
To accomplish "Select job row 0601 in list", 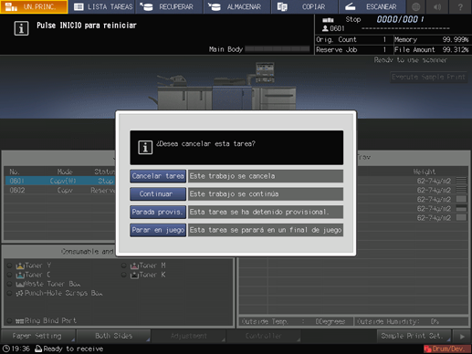I will pyautogui.click(x=60, y=181).
